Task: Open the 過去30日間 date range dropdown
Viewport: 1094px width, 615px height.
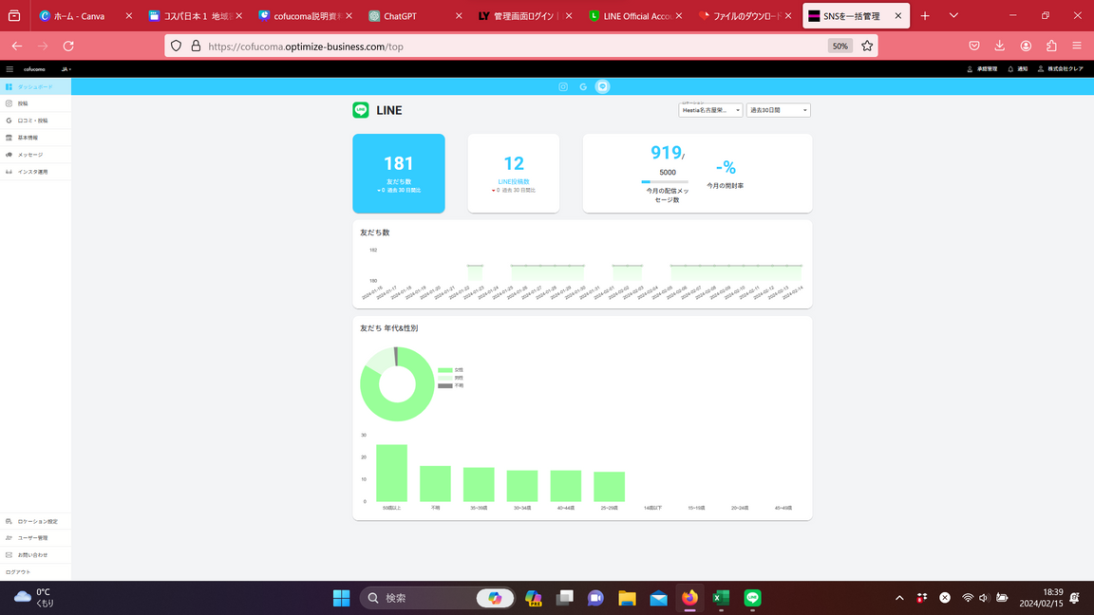Action: (778, 110)
